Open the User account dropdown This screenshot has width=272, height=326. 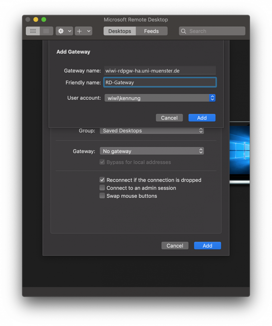pyautogui.click(x=160, y=98)
